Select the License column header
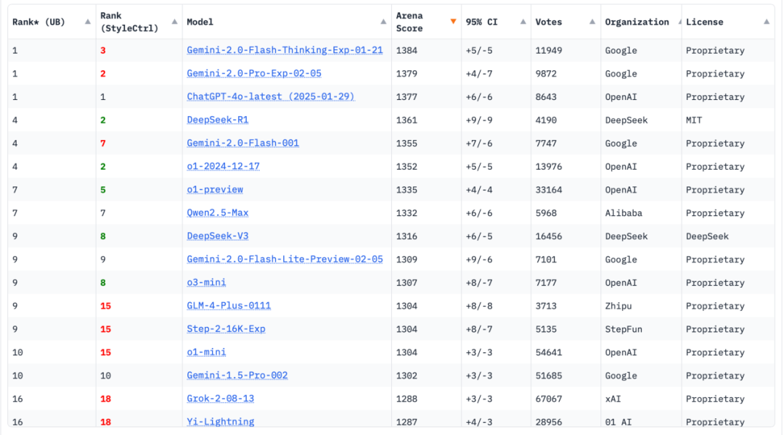Image resolution: width=784 pixels, height=435 pixels. click(704, 22)
